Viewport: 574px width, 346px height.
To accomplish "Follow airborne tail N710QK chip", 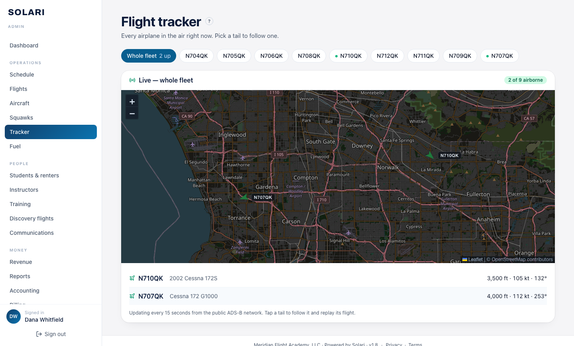I will 348,56.
